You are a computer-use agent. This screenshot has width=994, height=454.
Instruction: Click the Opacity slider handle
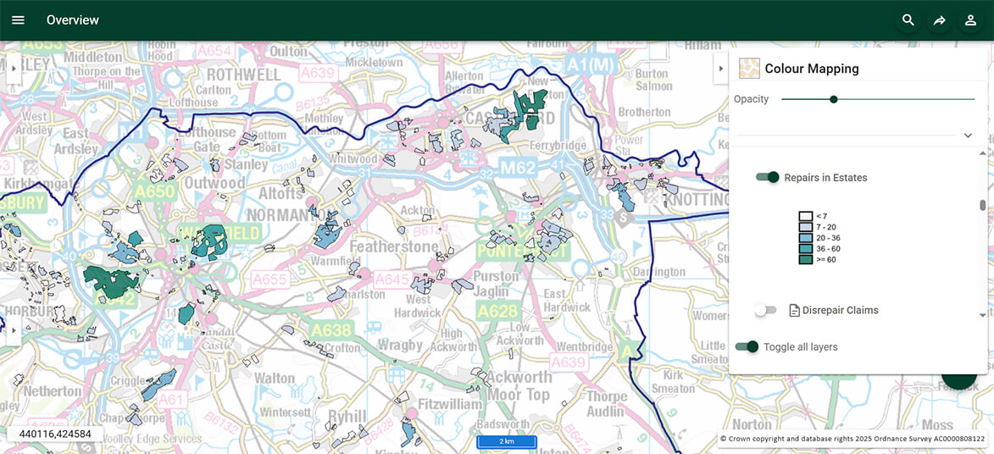[834, 99]
